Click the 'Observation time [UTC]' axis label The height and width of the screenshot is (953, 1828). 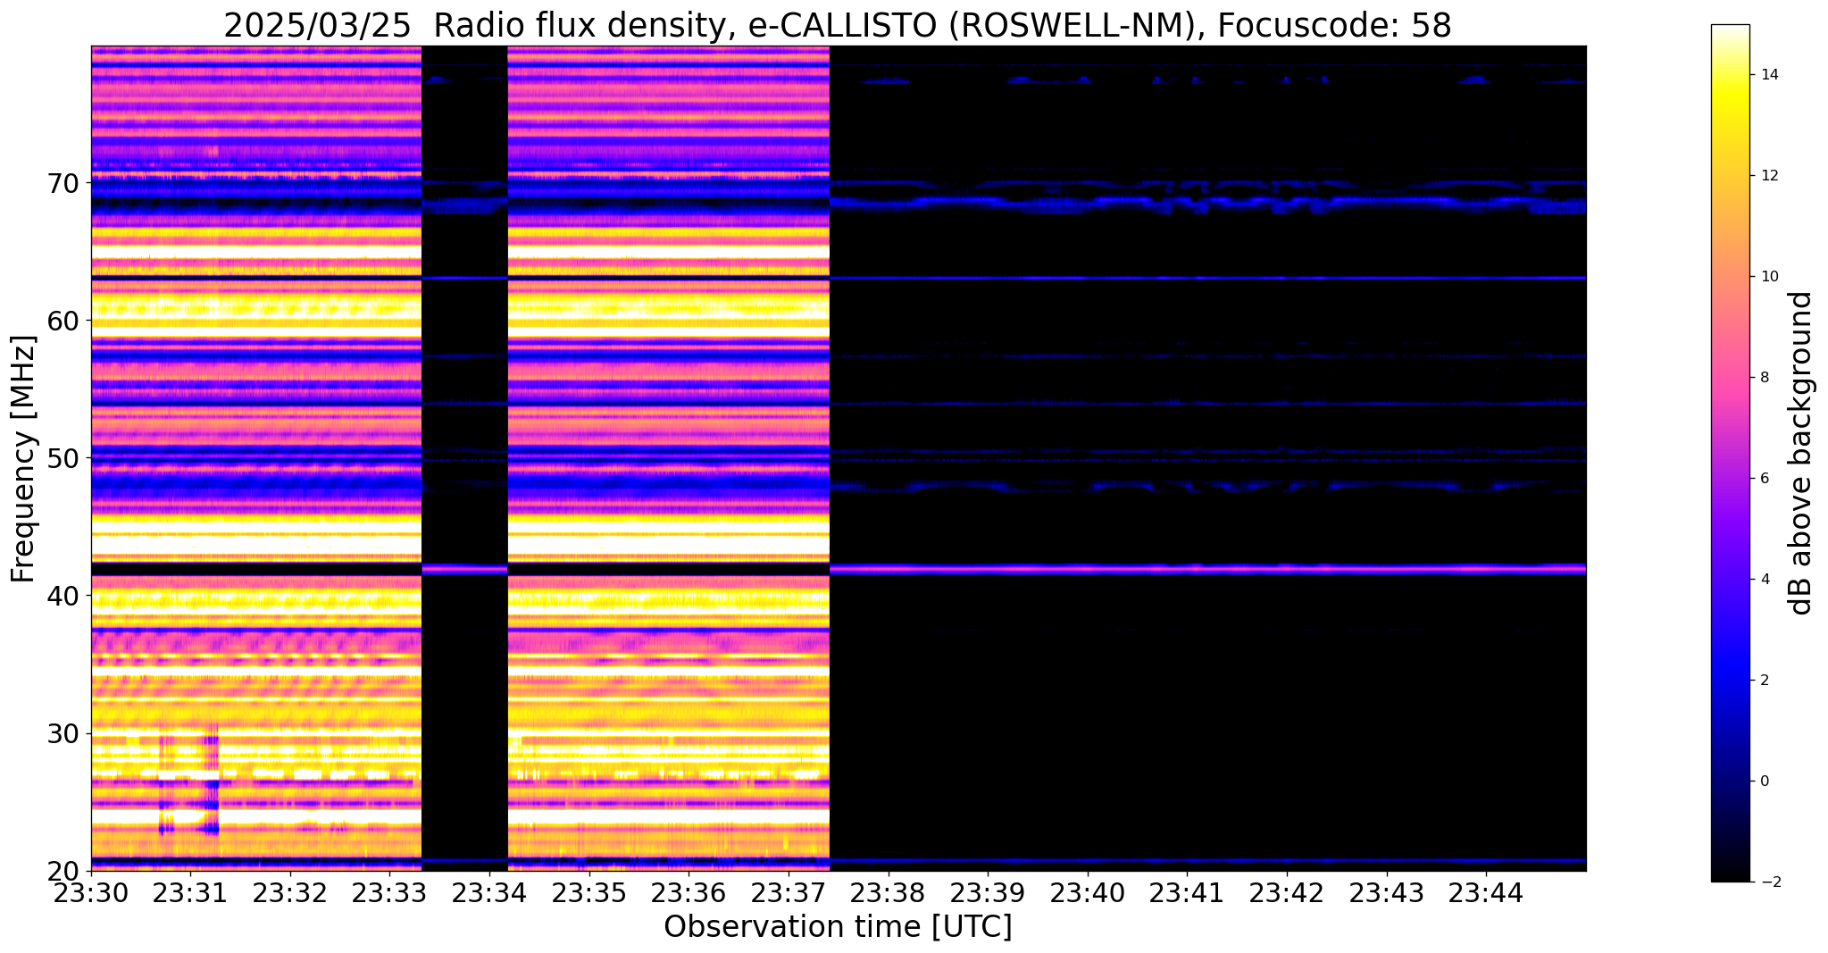pyautogui.click(x=838, y=926)
